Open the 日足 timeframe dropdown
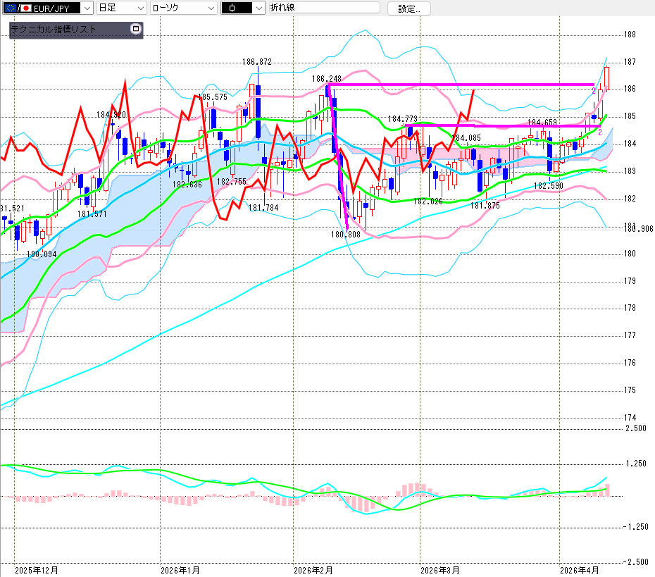Viewport: 655px width, 577px height. 140,8
